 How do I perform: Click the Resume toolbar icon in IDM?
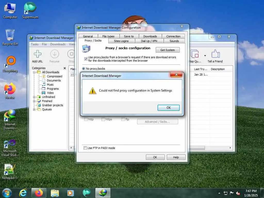(x=54, y=56)
